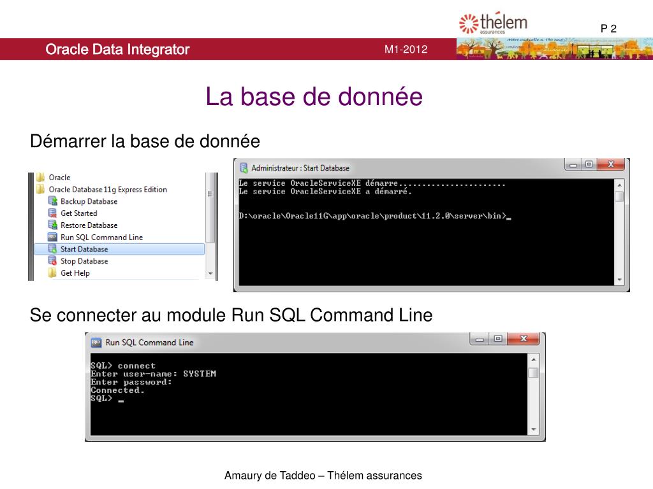Viewport: 653px width, 489px height.
Task: Open Run SQL Command Line entry
Action: tap(101, 237)
